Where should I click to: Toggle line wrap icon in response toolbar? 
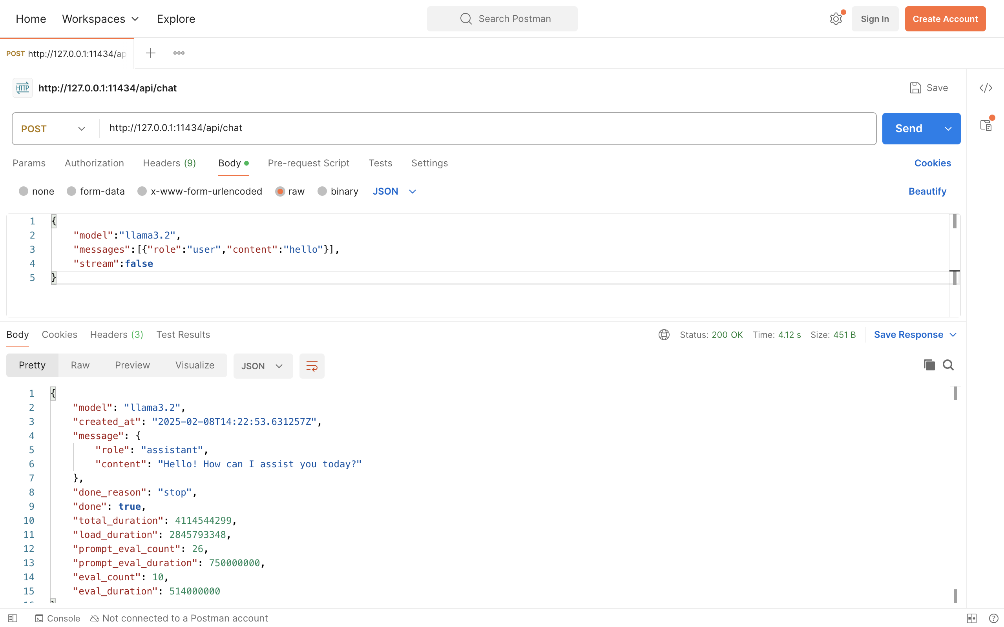coord(312,366)
